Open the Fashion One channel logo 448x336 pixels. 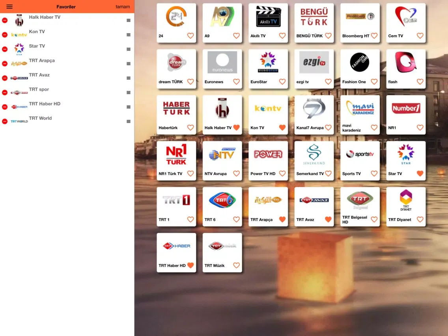pos(360,62)
